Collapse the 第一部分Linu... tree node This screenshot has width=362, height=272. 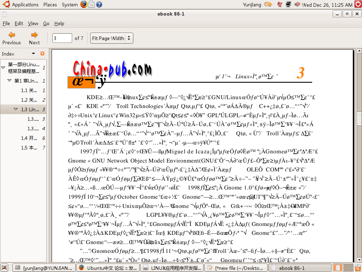pyautogui.click(x=3, y=68)
